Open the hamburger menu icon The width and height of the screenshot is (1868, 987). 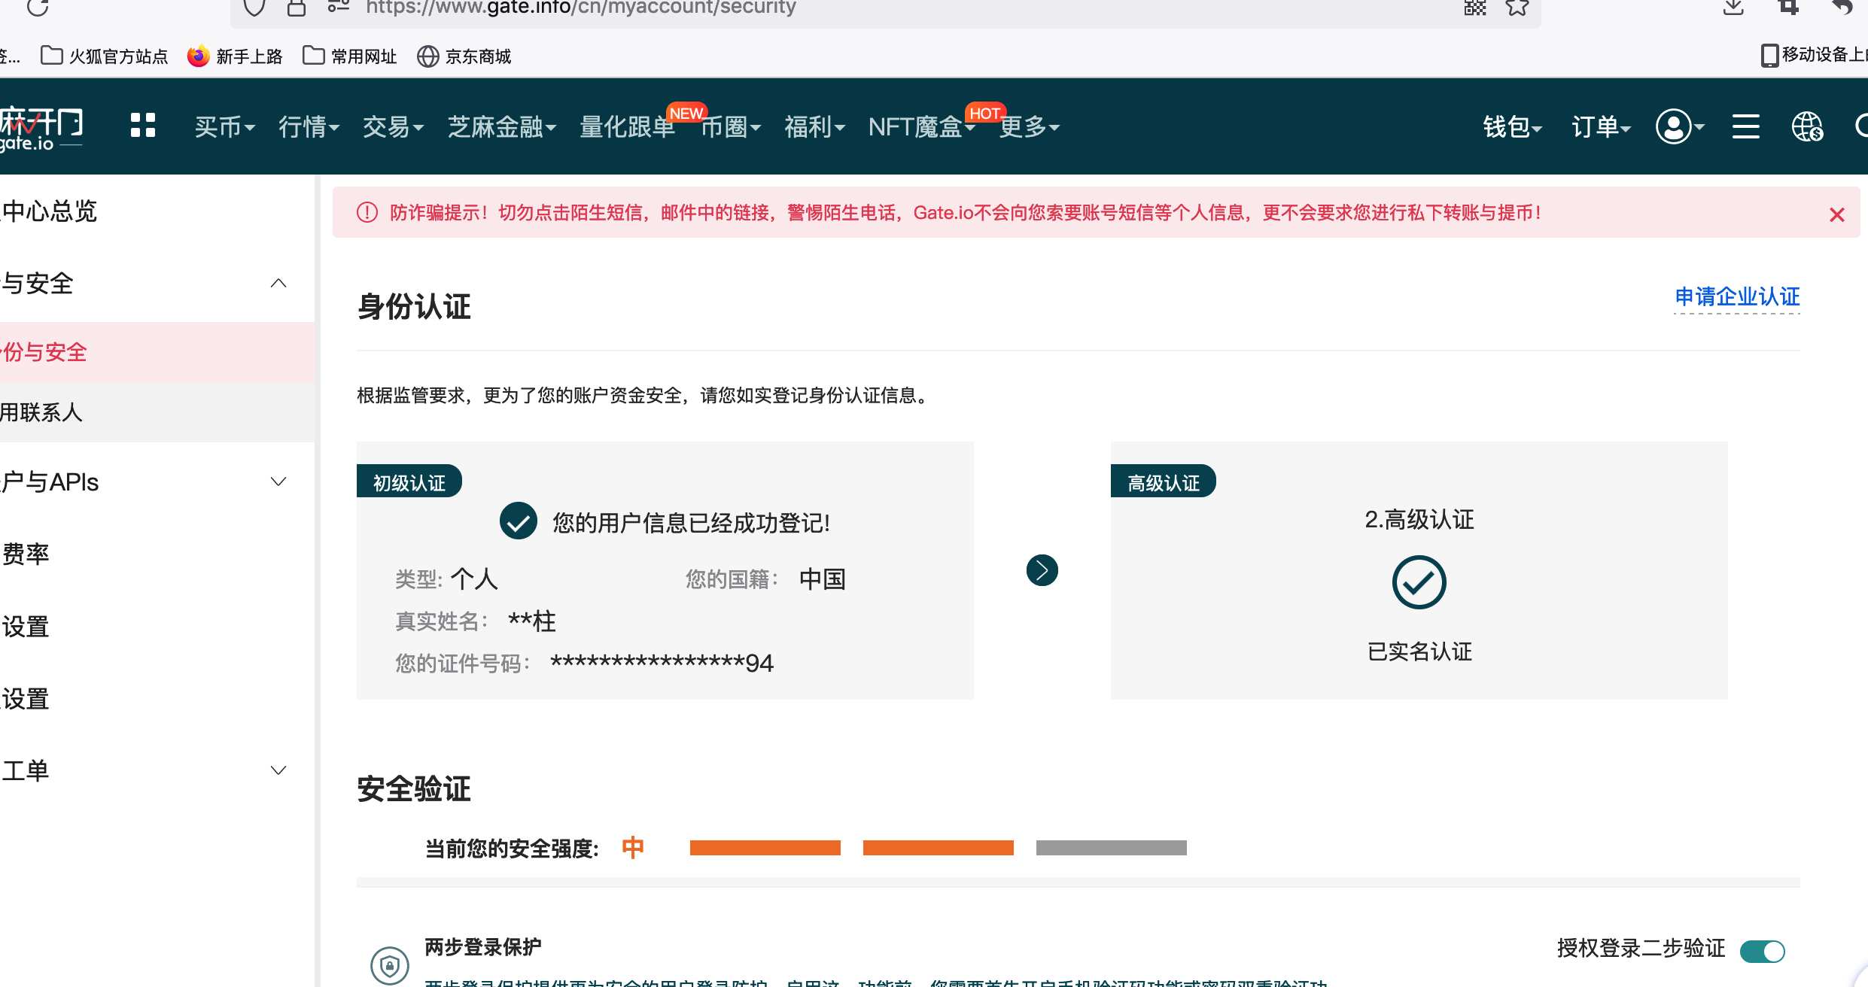click(1745, 126)
